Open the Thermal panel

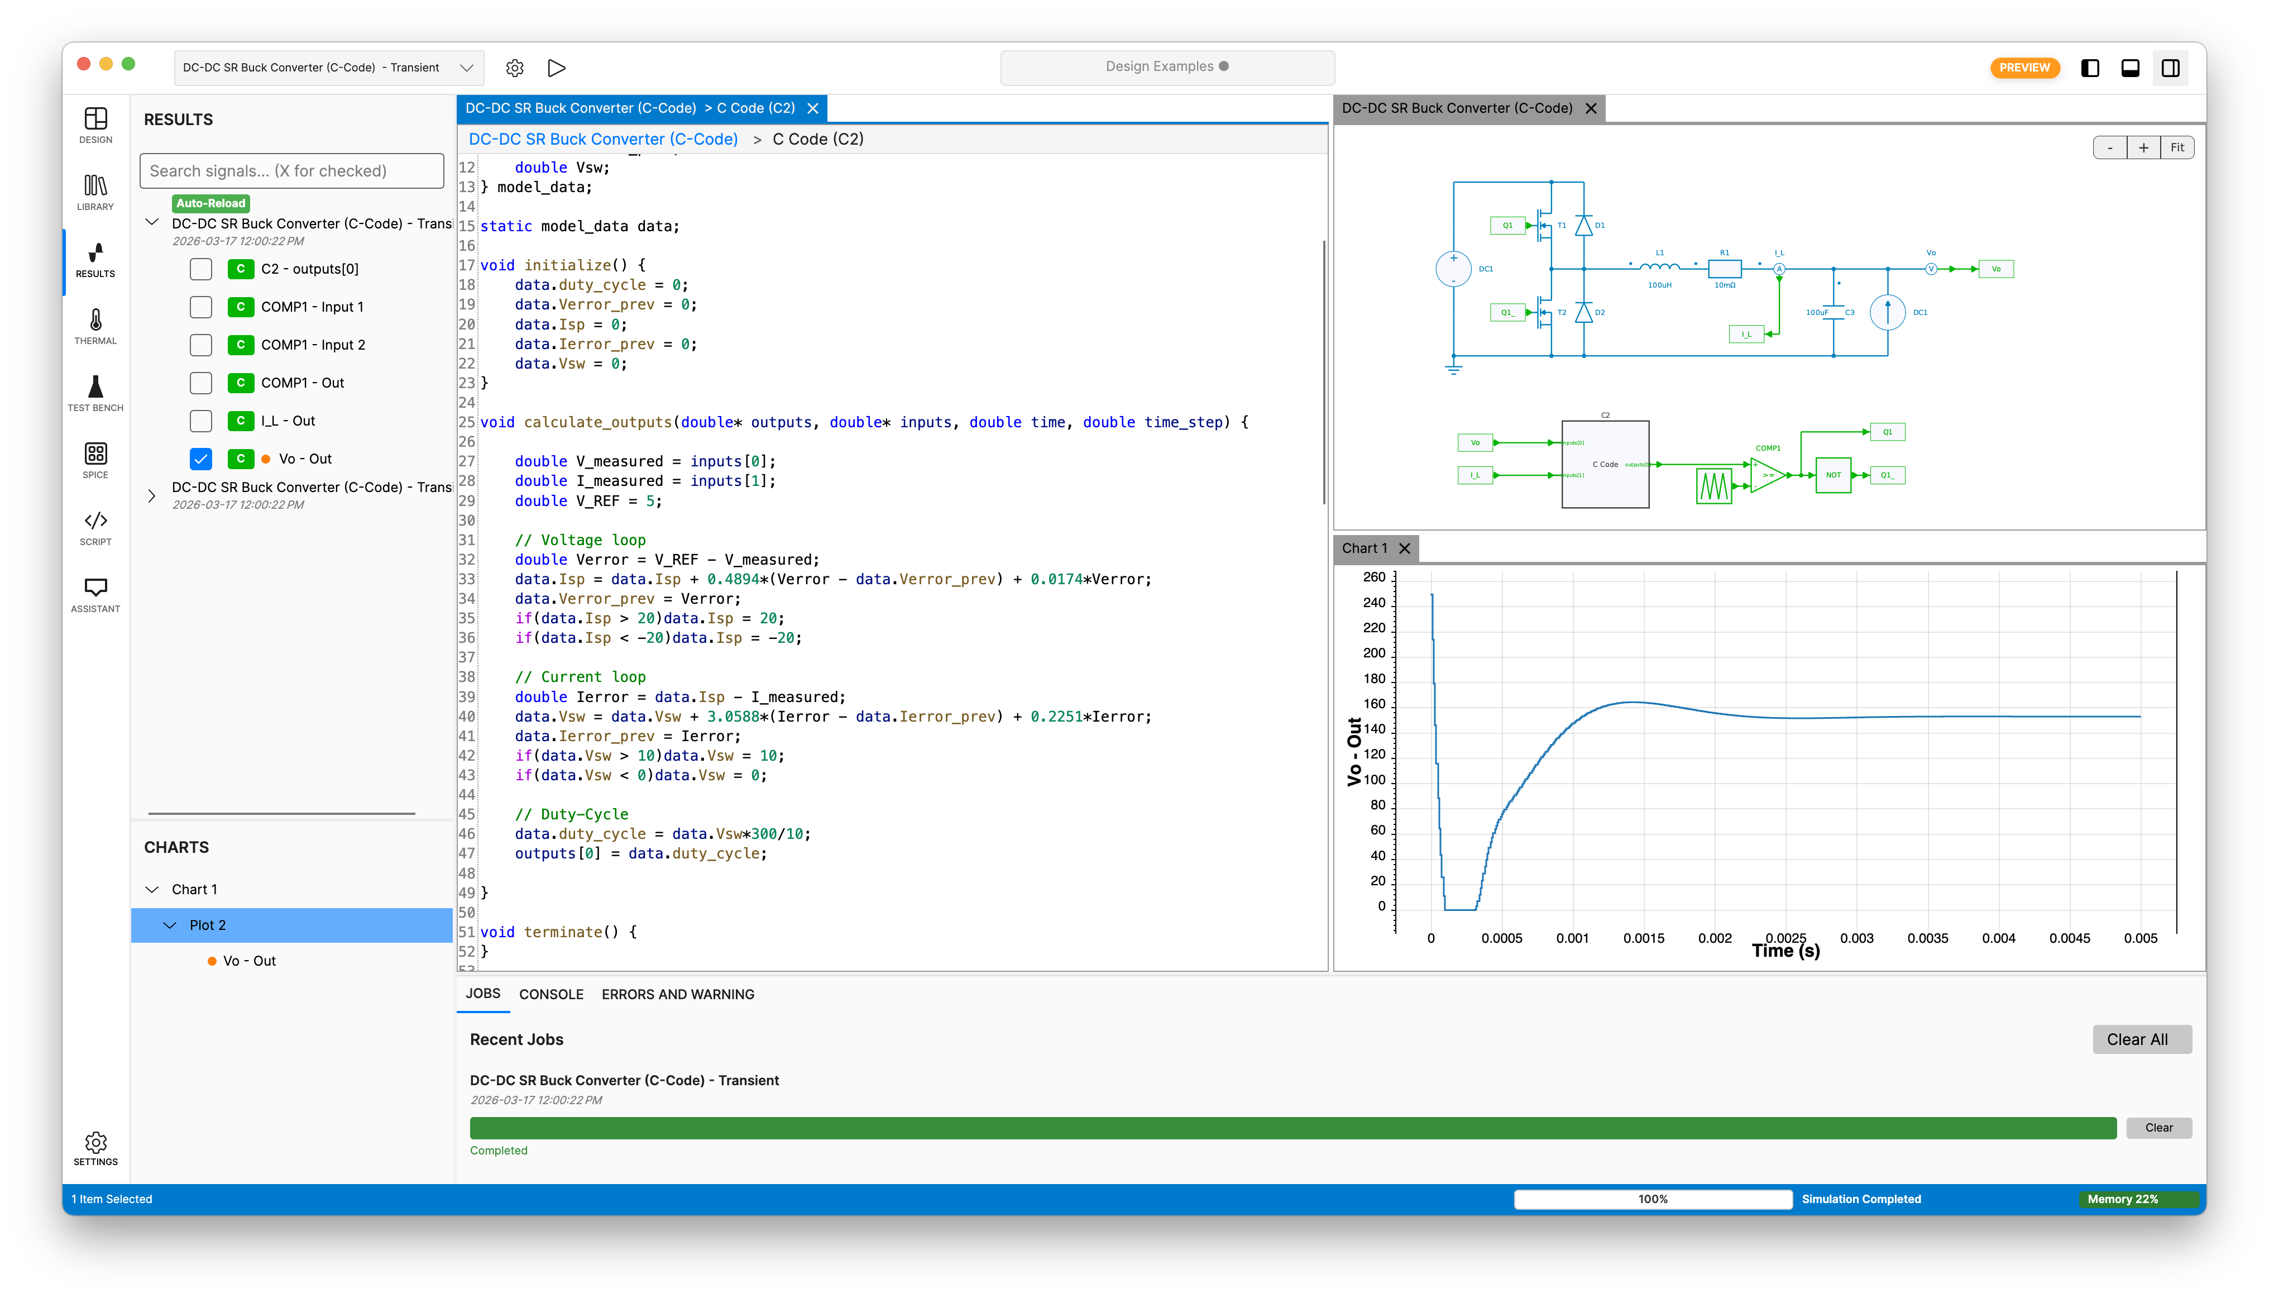[x=94, y=326]
